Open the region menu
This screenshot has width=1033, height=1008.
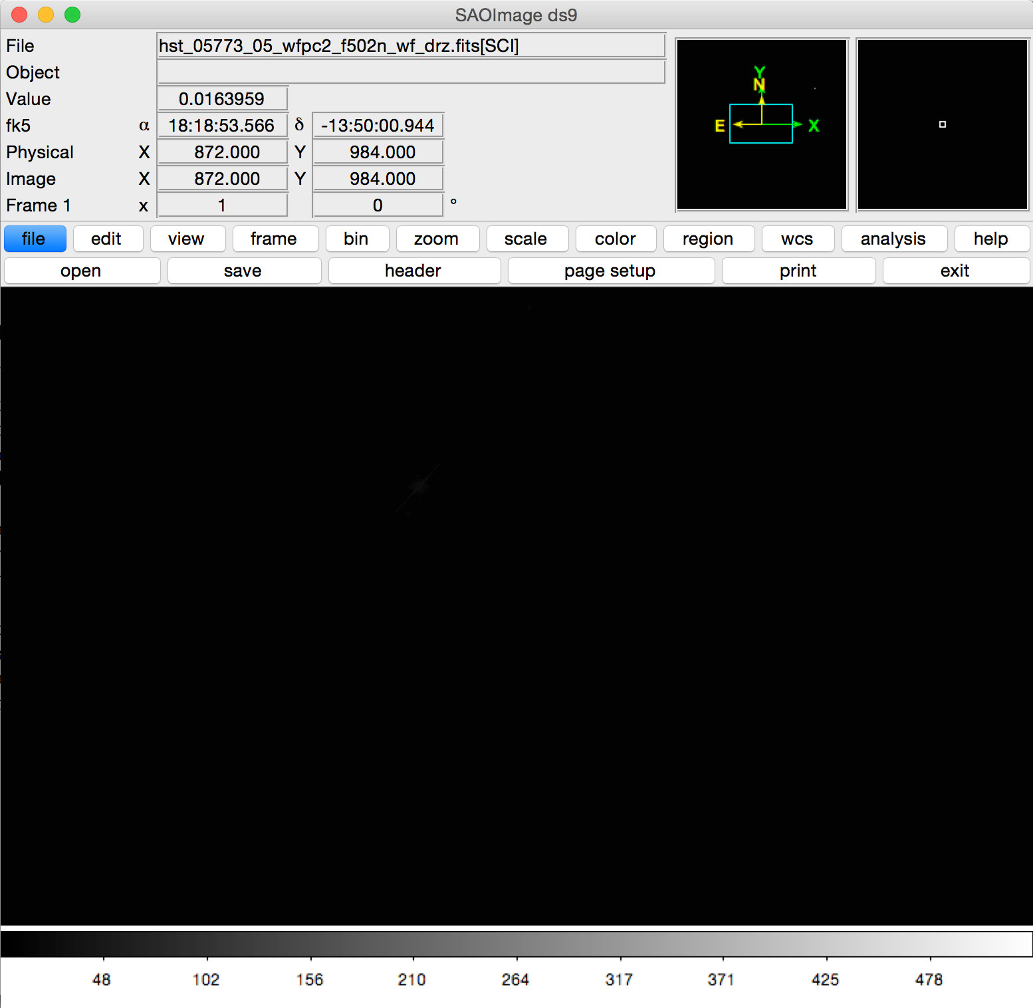[x=709, y=239]
